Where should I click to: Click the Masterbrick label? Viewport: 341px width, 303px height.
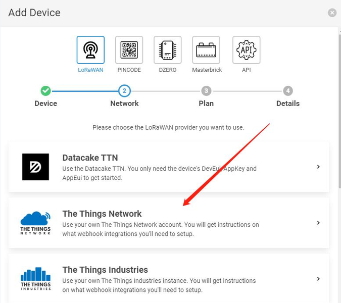click(207, 70)
